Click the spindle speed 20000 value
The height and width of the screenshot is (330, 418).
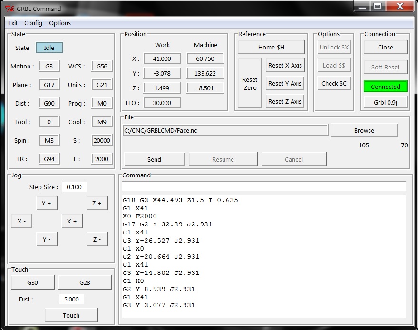(102, 140)
